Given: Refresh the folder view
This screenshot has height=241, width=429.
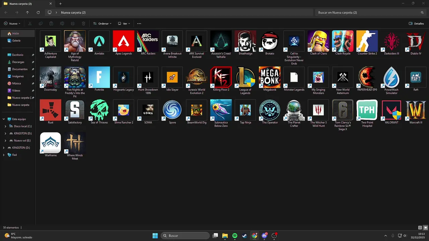Looking at the screenshot, I should [x=38, y=12].
